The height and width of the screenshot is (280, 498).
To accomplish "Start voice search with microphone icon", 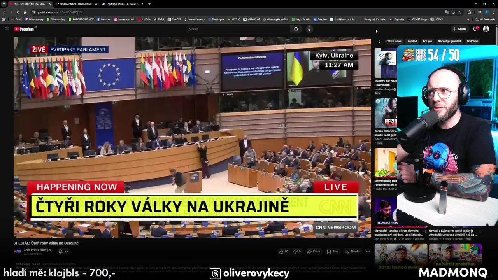I will [309, 29].
